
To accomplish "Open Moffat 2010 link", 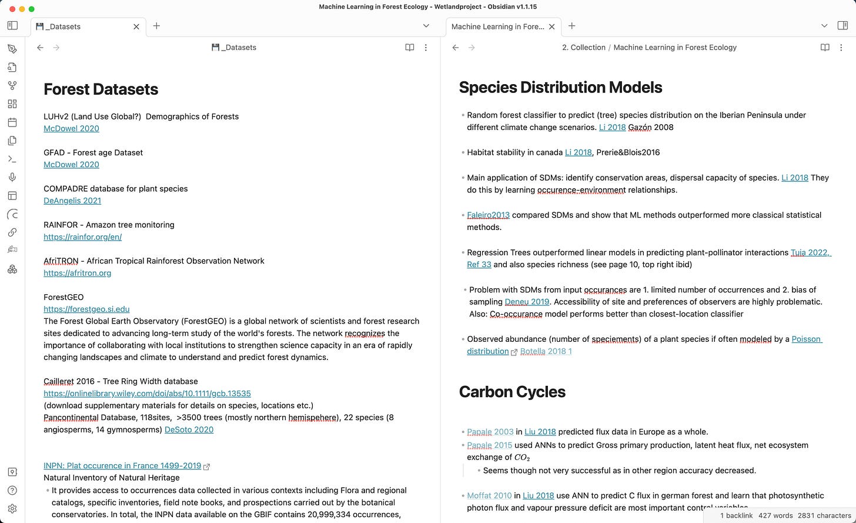I will [489, 496].
